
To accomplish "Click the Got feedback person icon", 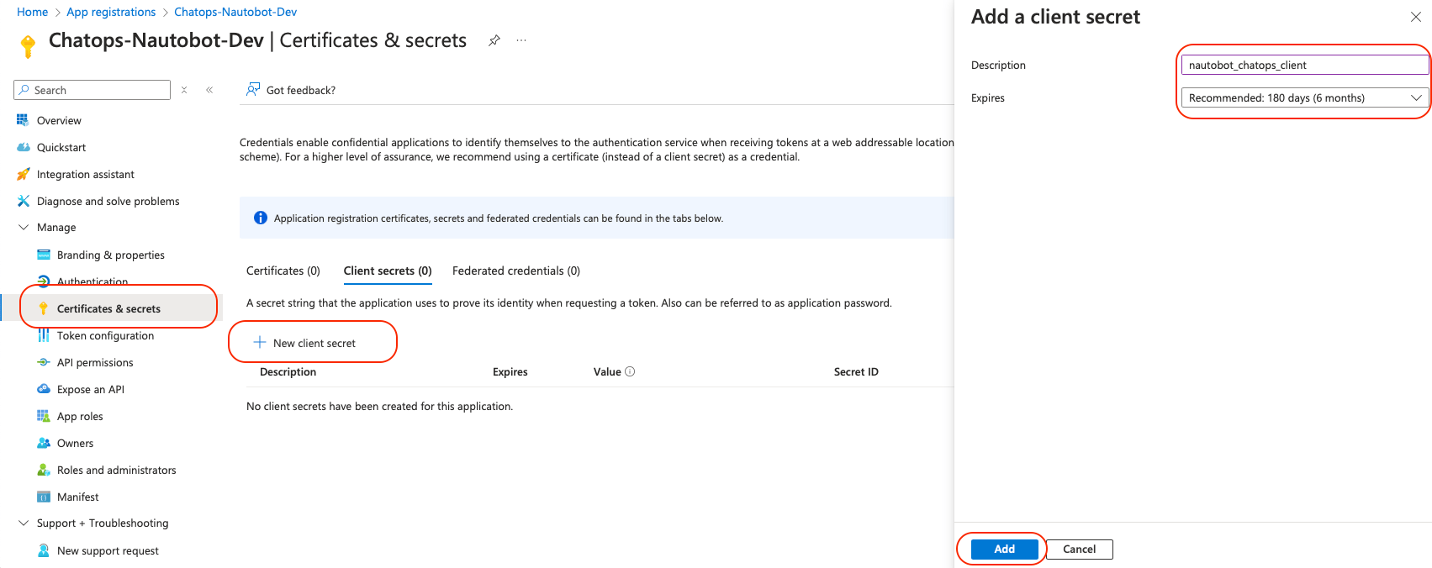I will click(x=252, y=89).
